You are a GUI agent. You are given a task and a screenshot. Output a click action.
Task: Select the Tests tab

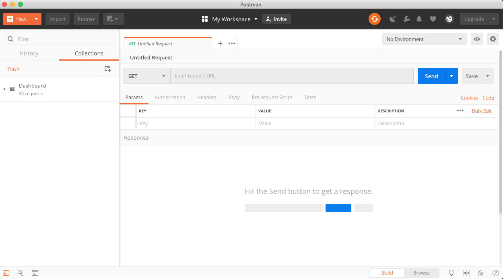(x=310, y=98)
